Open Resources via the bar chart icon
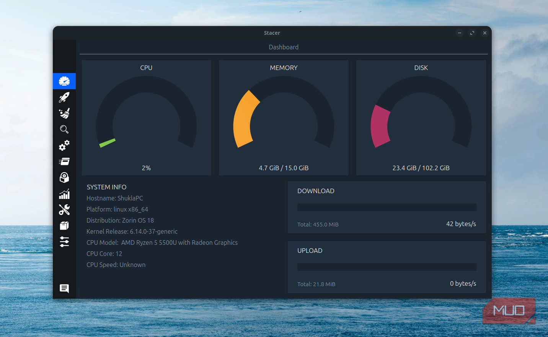 coord(64,194)
